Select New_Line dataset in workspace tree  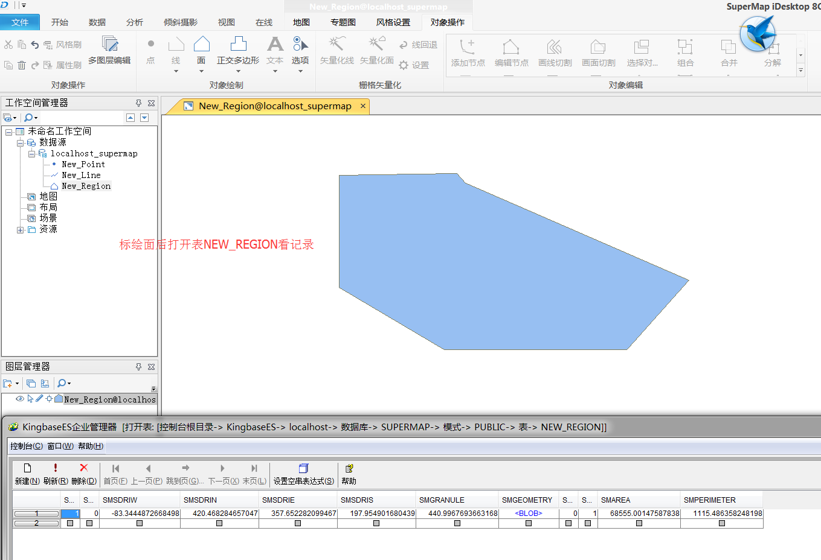click(x=81, y=175)
